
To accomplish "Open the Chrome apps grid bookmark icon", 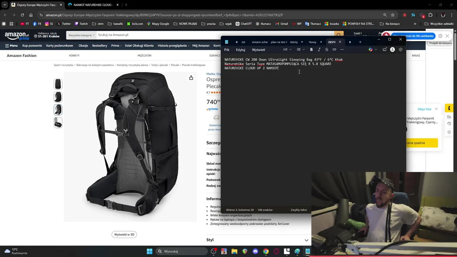I will [11, 24].
